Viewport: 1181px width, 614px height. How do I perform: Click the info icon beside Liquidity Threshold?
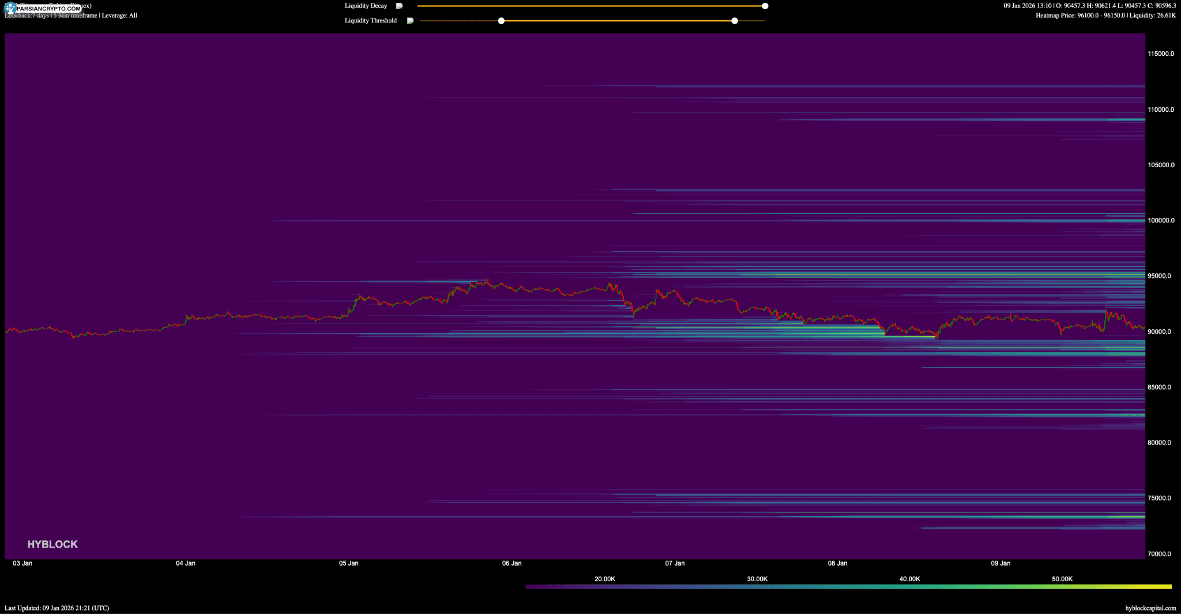pos(410,21)
